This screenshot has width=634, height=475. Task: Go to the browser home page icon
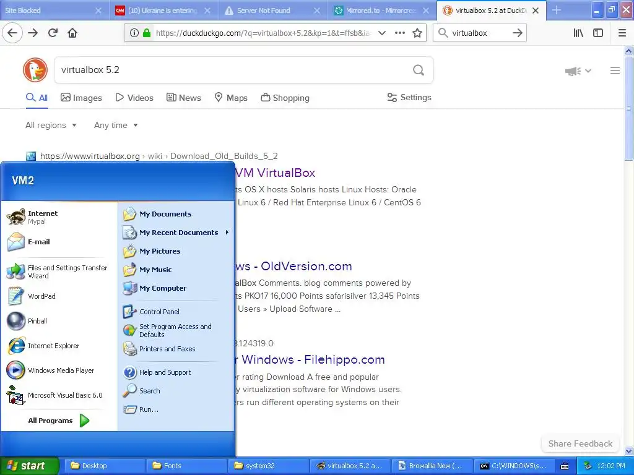[x=72, y=33]
